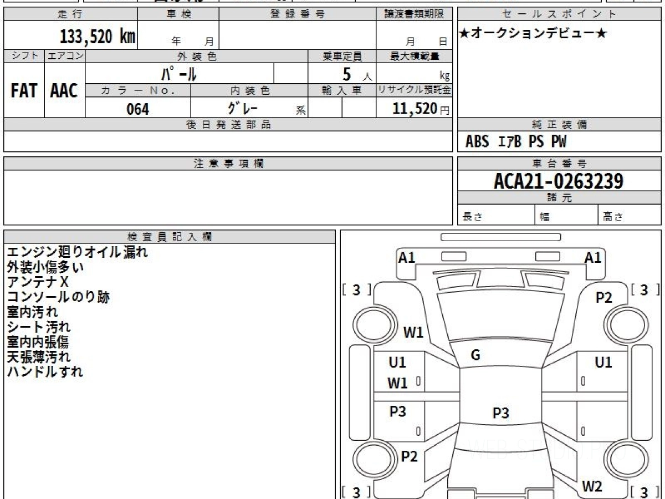Select the 車台番号 heading

[559, 164]
